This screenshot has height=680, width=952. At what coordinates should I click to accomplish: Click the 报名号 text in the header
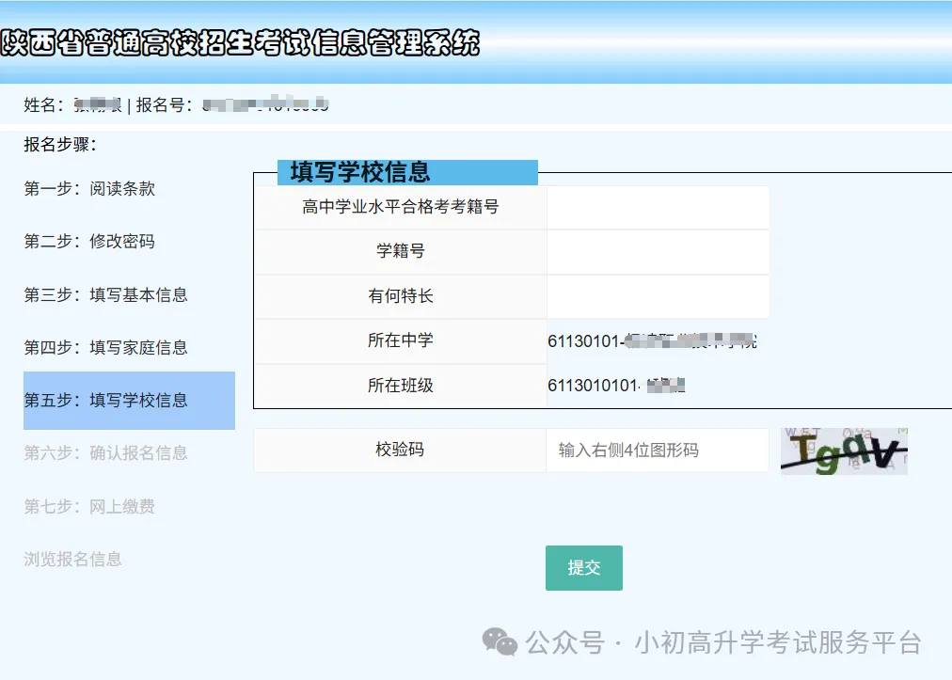[232, 105]
